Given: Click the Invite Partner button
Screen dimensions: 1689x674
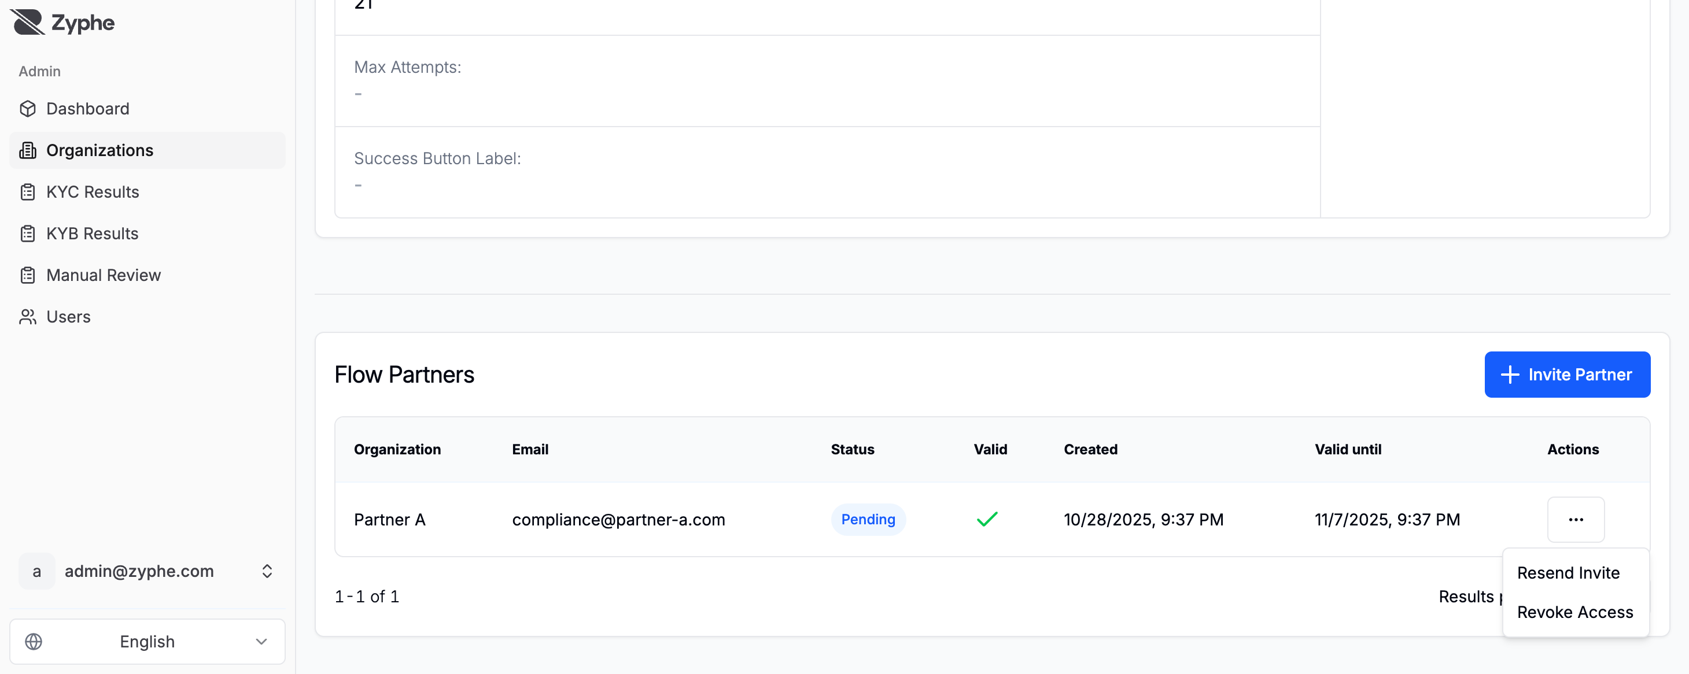Looking at the screenshot, I should pos(1567,374).
